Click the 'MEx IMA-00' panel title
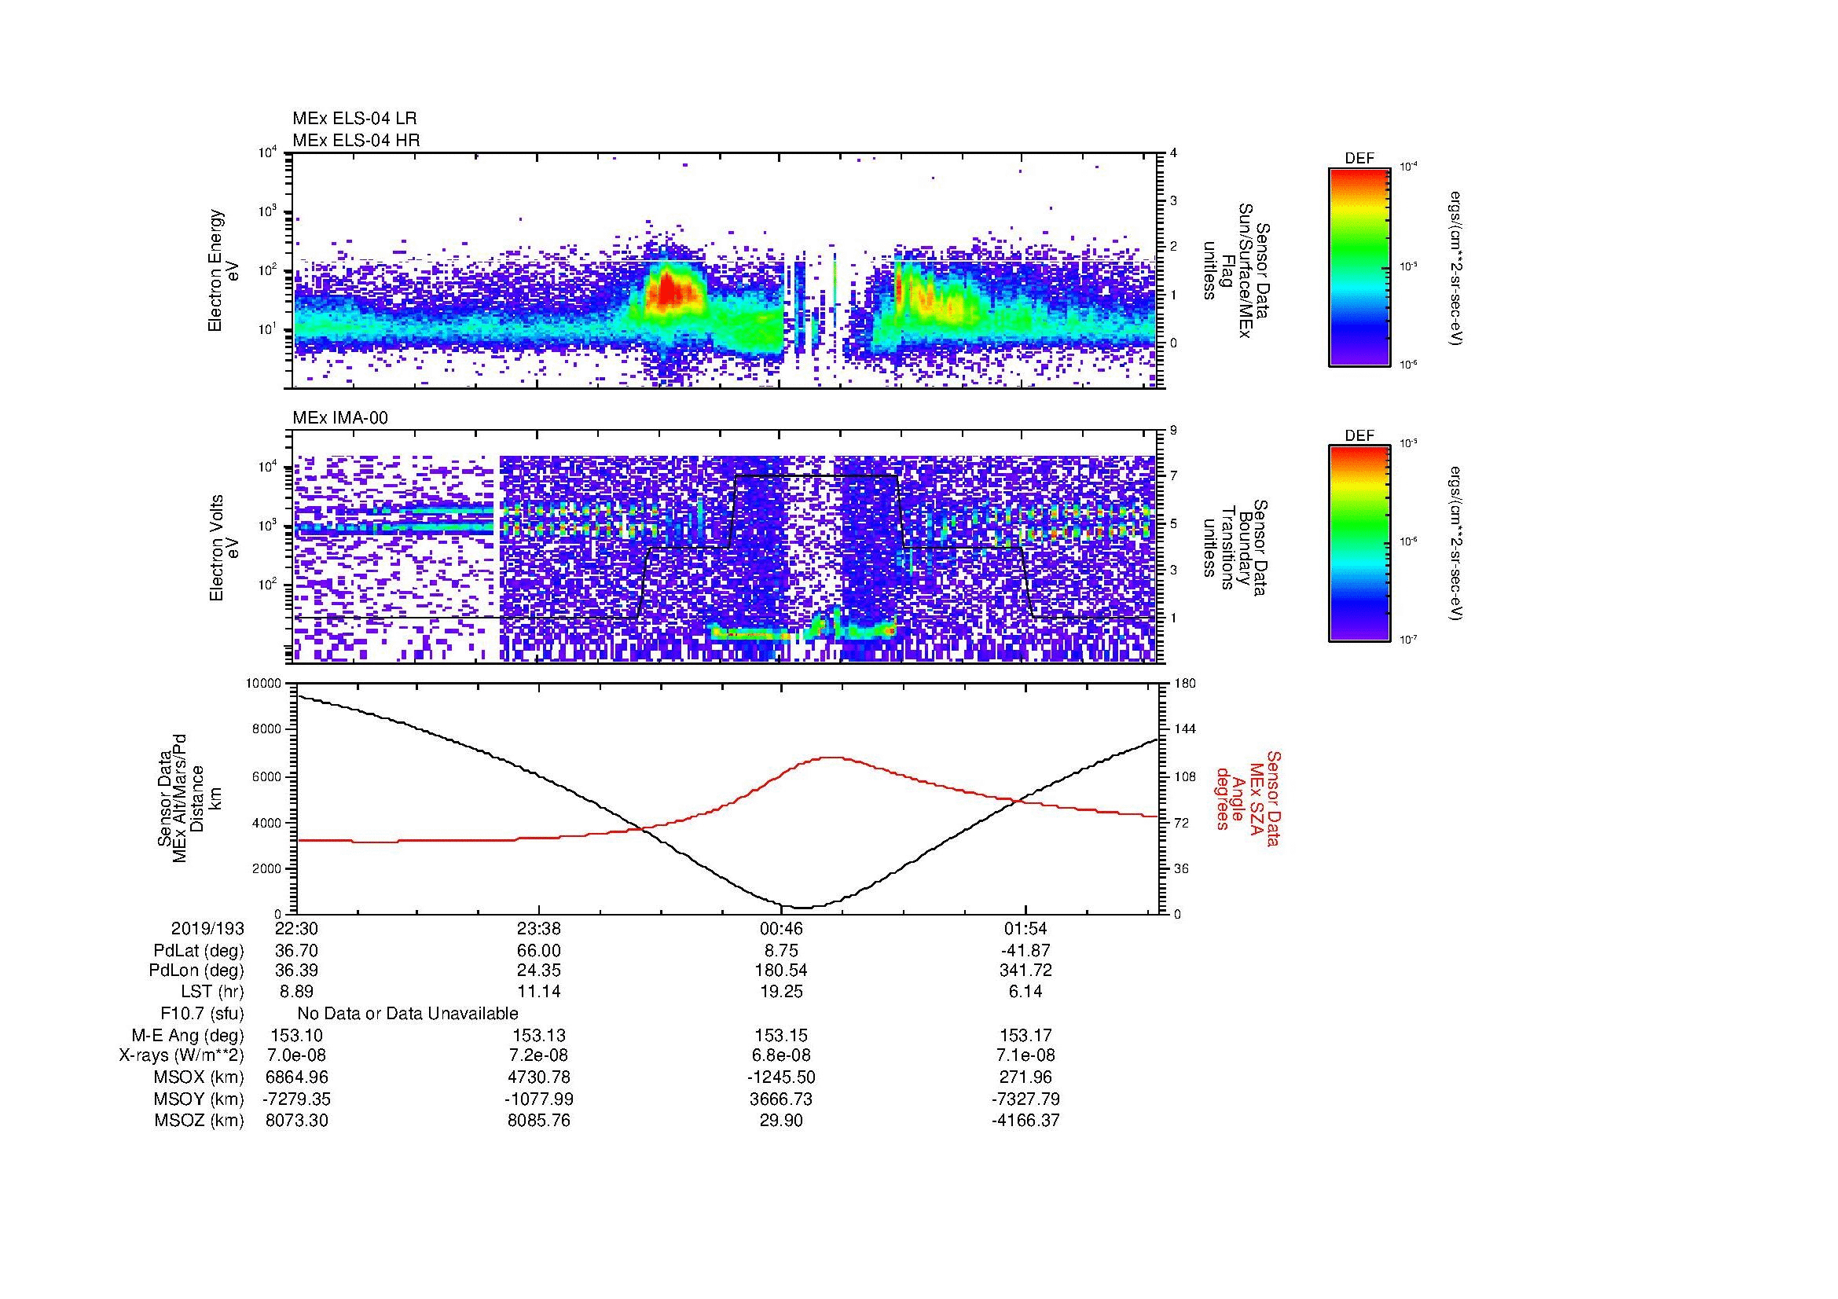The width and height of the screenshot is (1838, 1299). tap(340, 418)
